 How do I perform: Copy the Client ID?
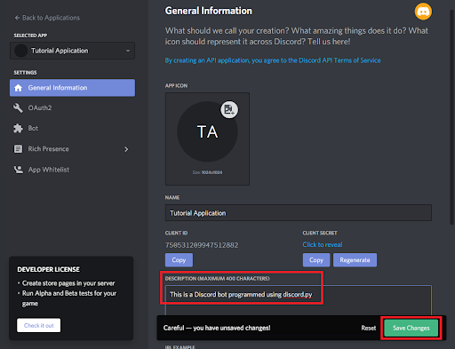(x=179, y=260)
